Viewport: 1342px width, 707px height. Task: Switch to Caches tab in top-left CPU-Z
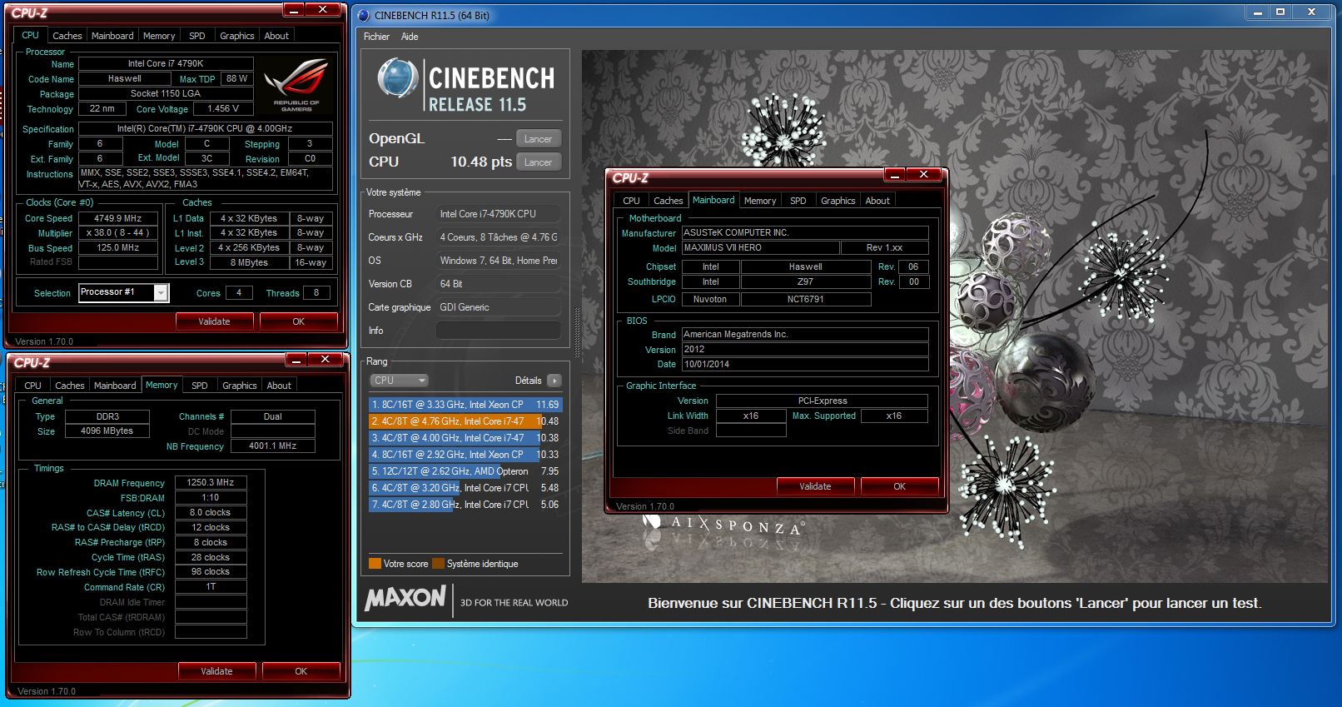67,36
